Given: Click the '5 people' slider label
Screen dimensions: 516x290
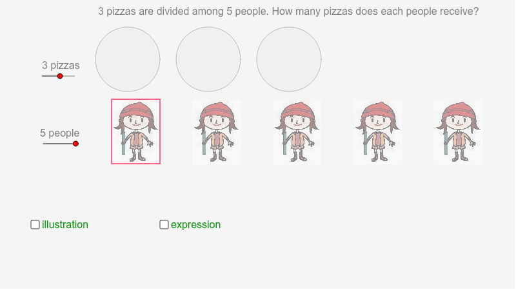Looking at the screenshot, I should pos(60,133).
